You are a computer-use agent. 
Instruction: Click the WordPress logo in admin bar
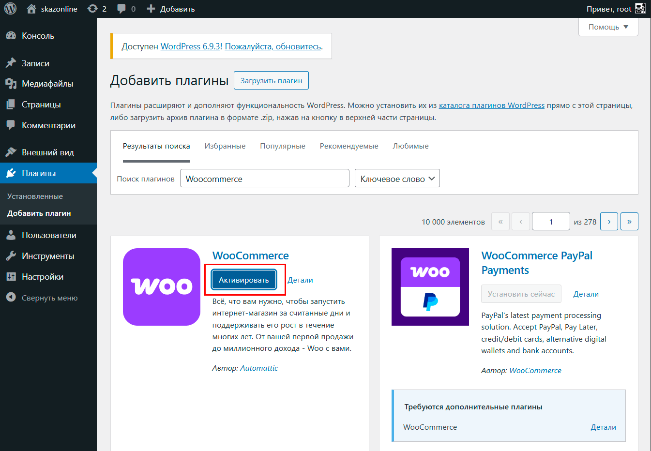10,9
